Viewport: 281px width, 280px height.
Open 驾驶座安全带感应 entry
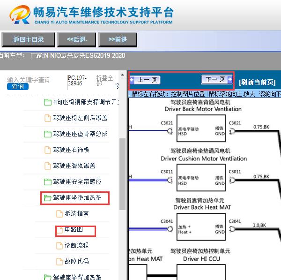coord(77,182)
